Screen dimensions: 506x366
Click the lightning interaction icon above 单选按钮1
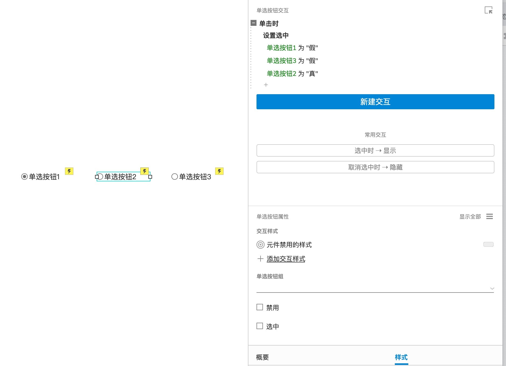click(x=69, y=171)
